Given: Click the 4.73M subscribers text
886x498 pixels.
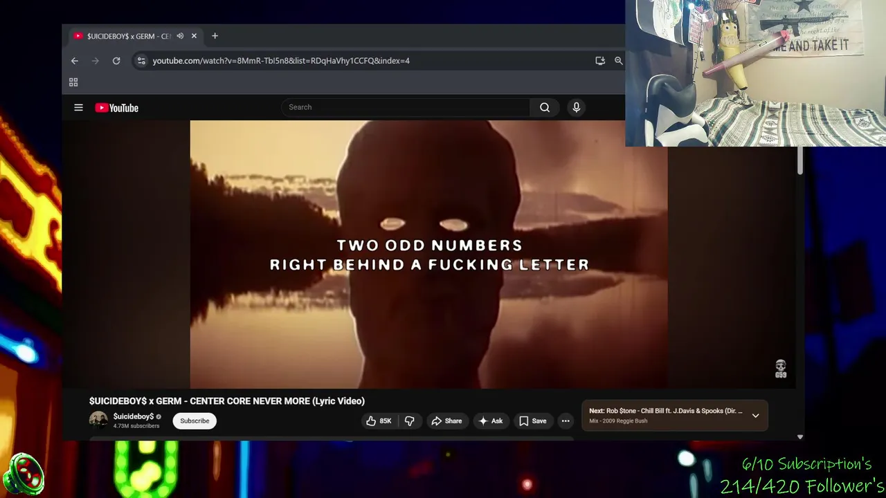Looking at the screenshot, I should [136, 426].
